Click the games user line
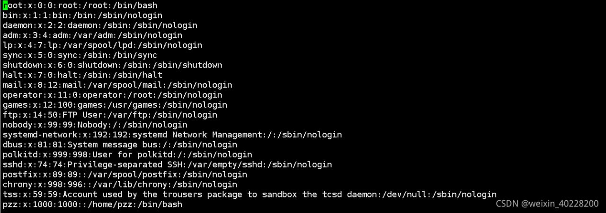606x213 pixels. coord(115,105)
